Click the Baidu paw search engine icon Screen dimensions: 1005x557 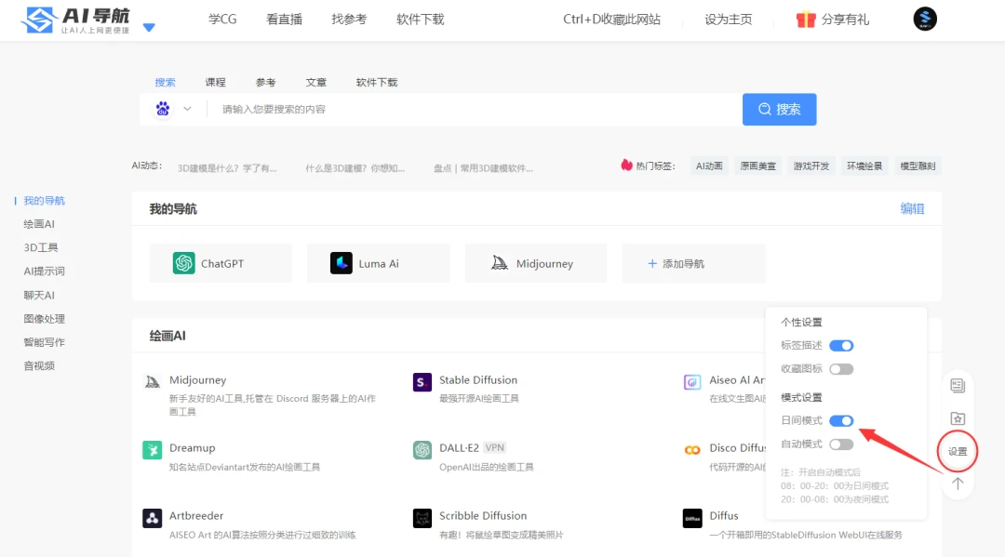pos(163,109)
